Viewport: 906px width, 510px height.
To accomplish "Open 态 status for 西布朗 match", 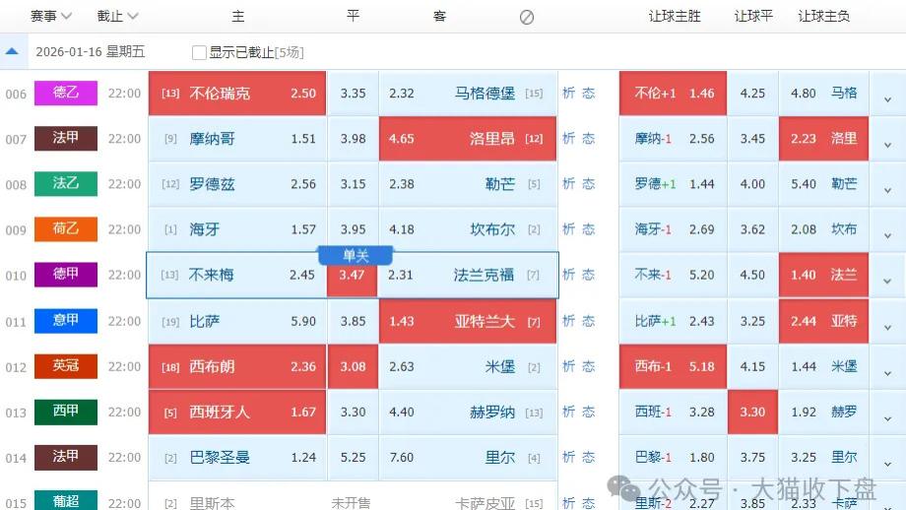I will [x=588, y=366].
